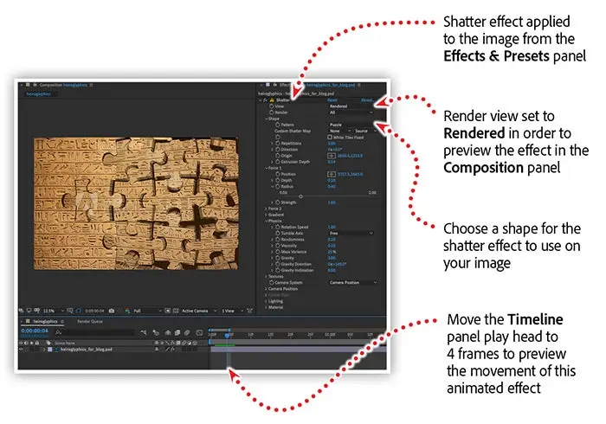Click the Force 1 Position crosshair button
Screen dimensions: 606x424
coord(332,174)
